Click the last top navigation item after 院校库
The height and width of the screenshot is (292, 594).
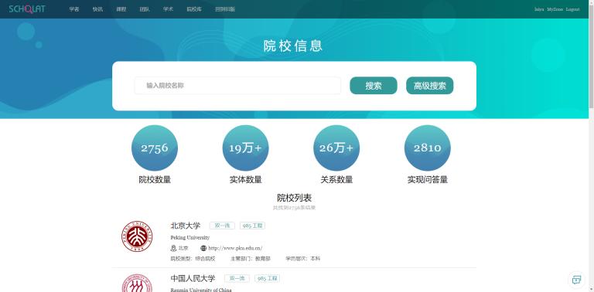point(225,9)
